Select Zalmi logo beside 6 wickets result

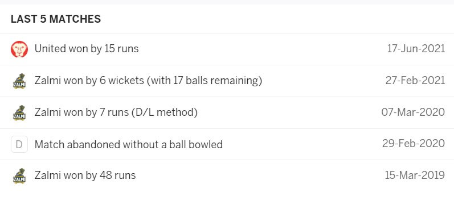19,81
